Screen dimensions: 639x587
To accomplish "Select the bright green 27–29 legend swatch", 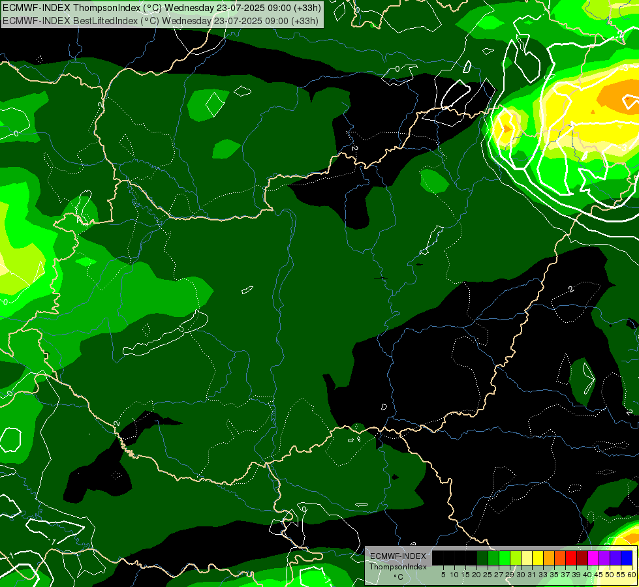I will tap(505, 558).
